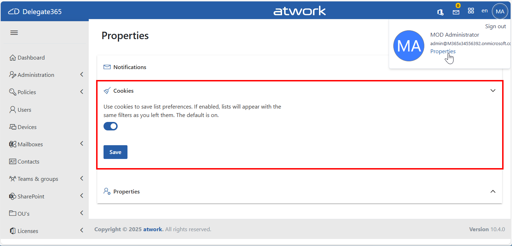Click the Policies key icon

point(13,92)
